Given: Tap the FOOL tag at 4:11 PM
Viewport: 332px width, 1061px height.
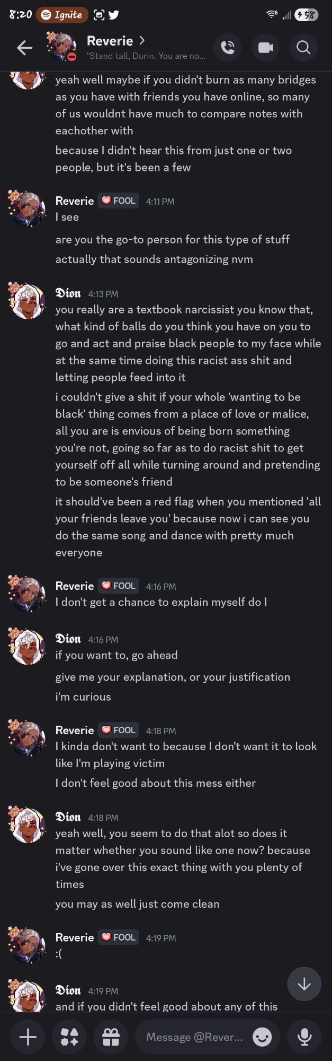Looking at the screenshot, I should [x=119, y=201].
